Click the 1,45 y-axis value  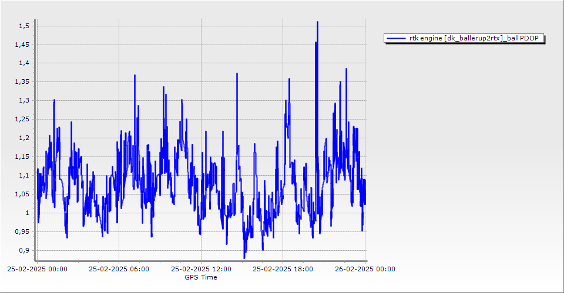tap(22, 45)
